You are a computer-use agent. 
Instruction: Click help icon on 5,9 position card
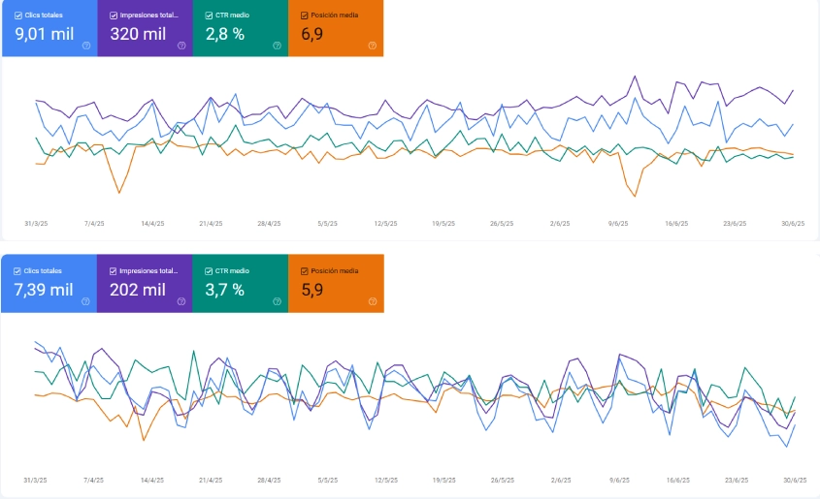tap(373, 301)
